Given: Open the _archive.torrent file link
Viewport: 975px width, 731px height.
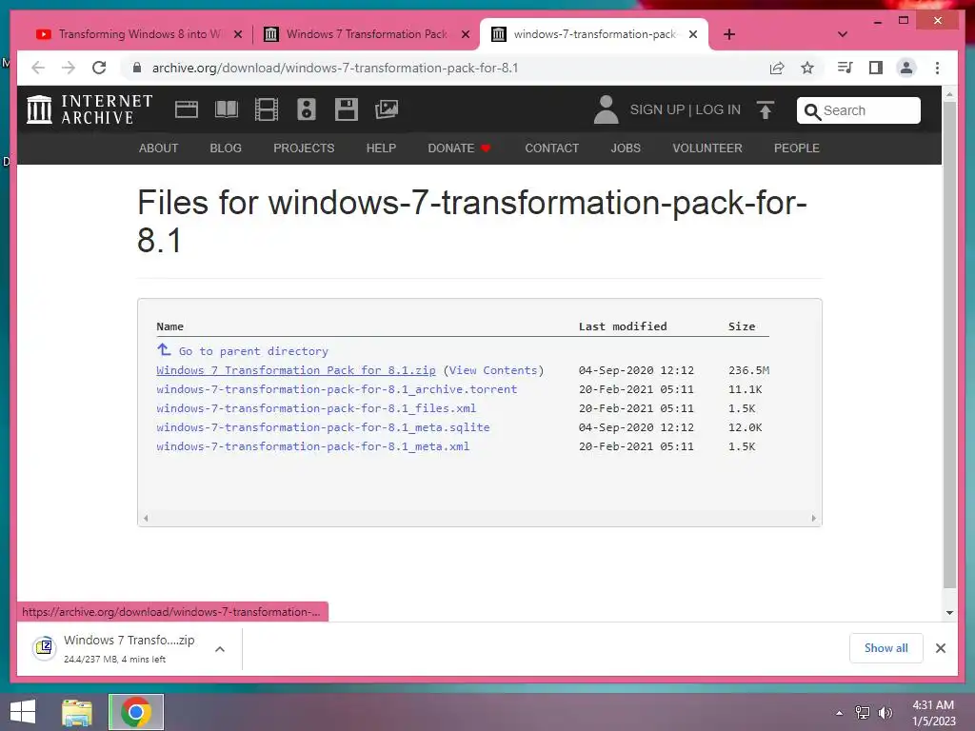Looking at the screenshot, I should point(336,389).
